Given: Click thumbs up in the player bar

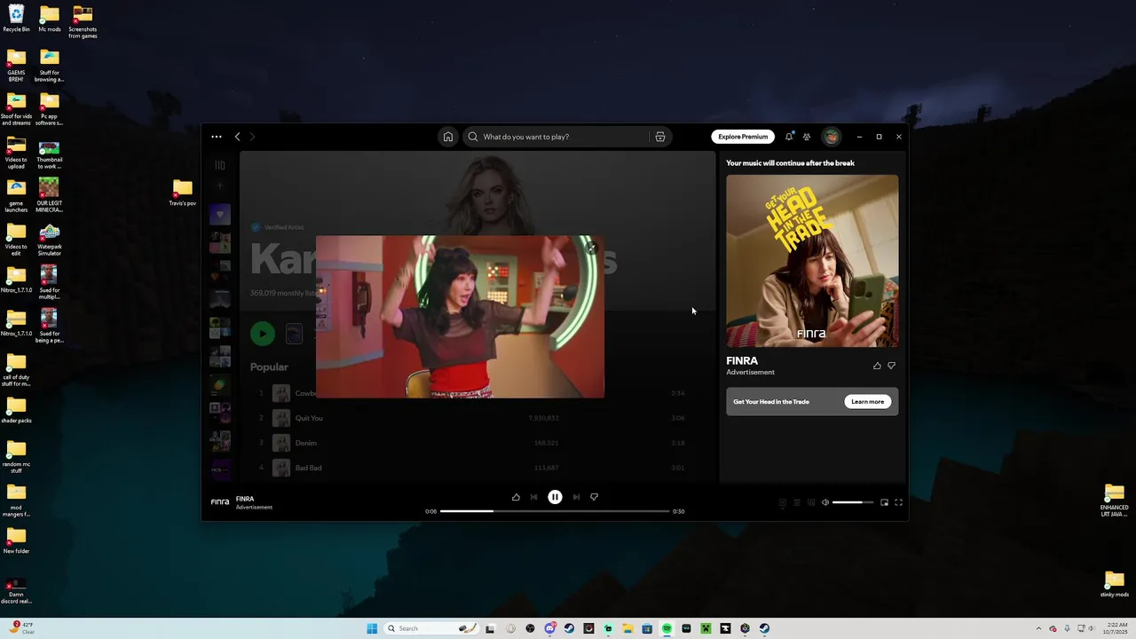Looking at the screenshot, I should click(x=516, y=497).
